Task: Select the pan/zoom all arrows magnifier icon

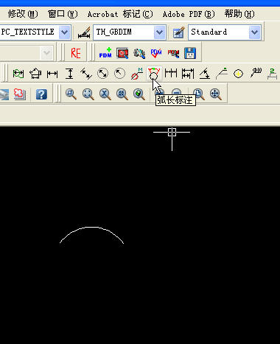Action: (216, 94)
